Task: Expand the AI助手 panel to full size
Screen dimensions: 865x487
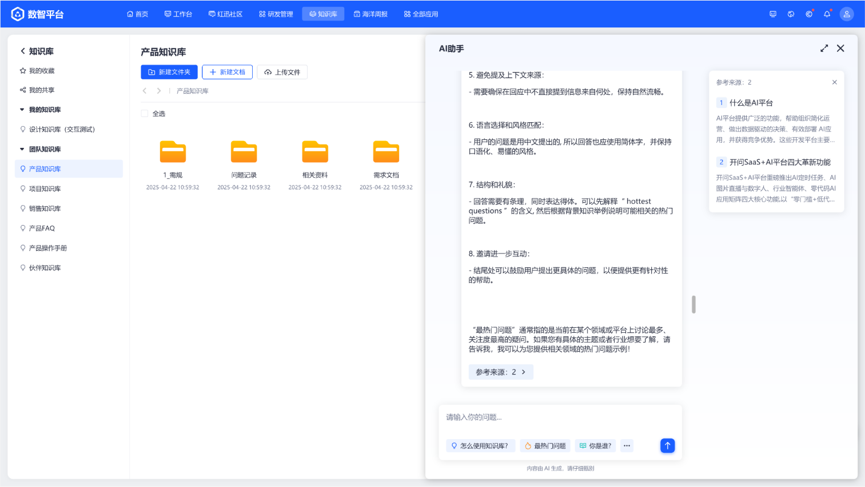Action: coord(824,49)
